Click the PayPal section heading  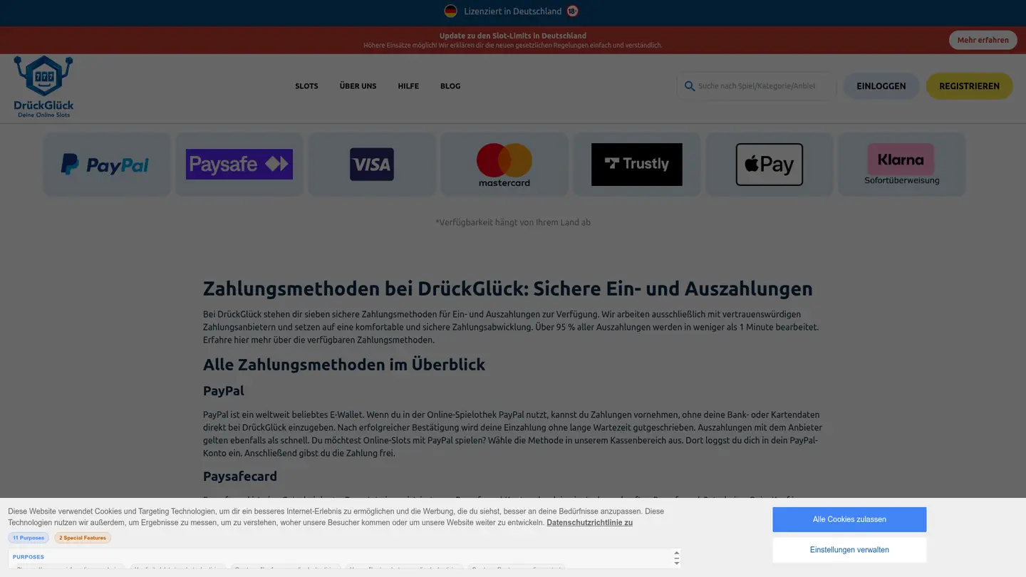point(224,391)
